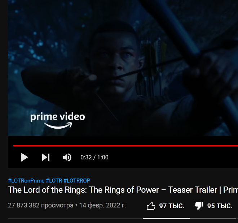
Task: Open the #LOTRROP hashtag link
Action: point(77,181)
